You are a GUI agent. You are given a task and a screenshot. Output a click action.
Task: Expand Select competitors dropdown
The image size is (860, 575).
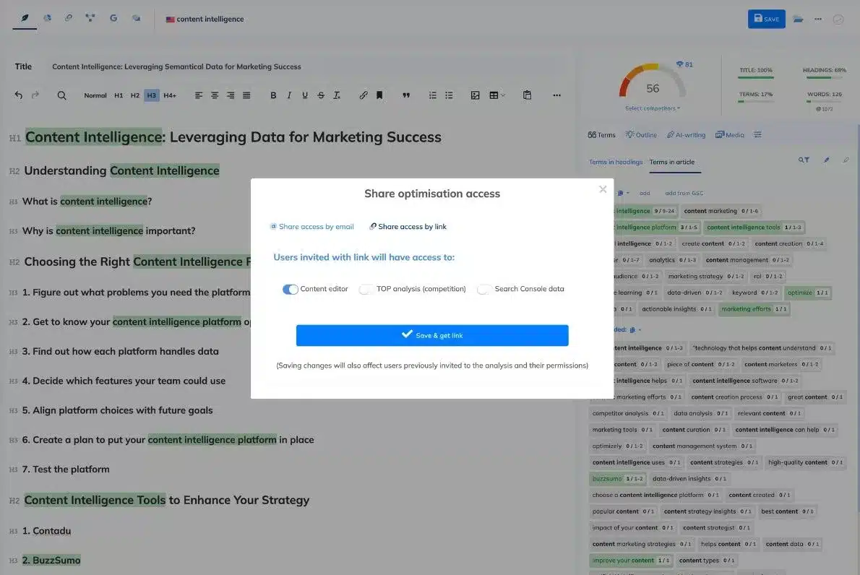coord(652,108)
